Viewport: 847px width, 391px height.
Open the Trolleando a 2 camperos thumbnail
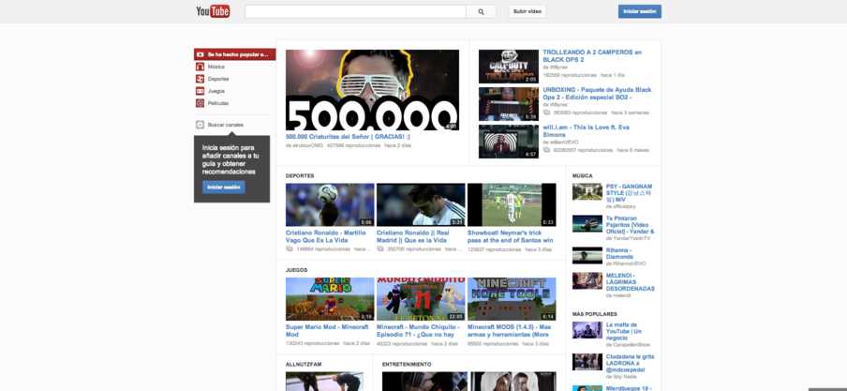(509, 67)
